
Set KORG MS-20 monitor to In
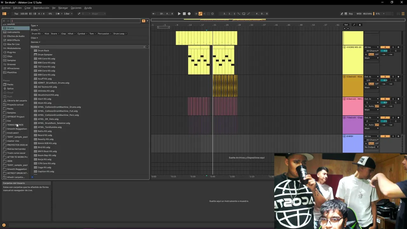coord(366,54)
